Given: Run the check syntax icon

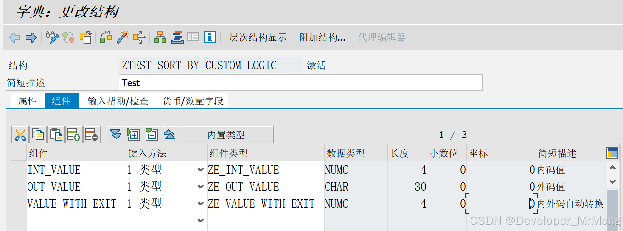Looking at the screenshot, I should 106,37.
